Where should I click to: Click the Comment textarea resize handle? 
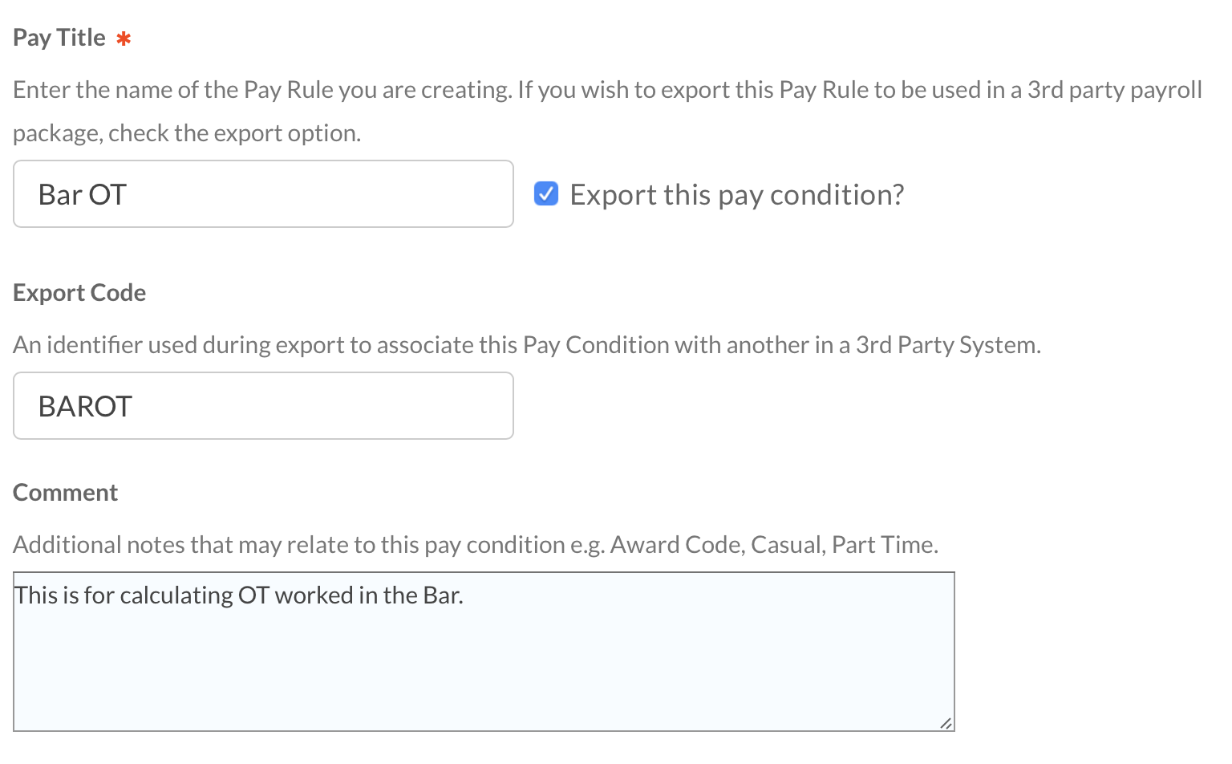(x=946, y=723)
